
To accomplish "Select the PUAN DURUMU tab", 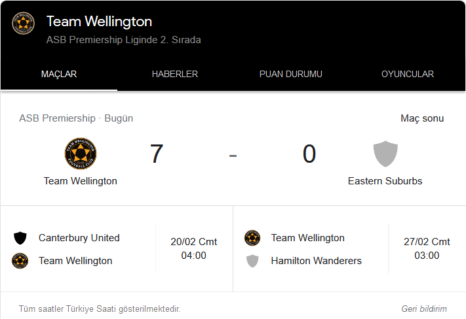I will 290,74.
